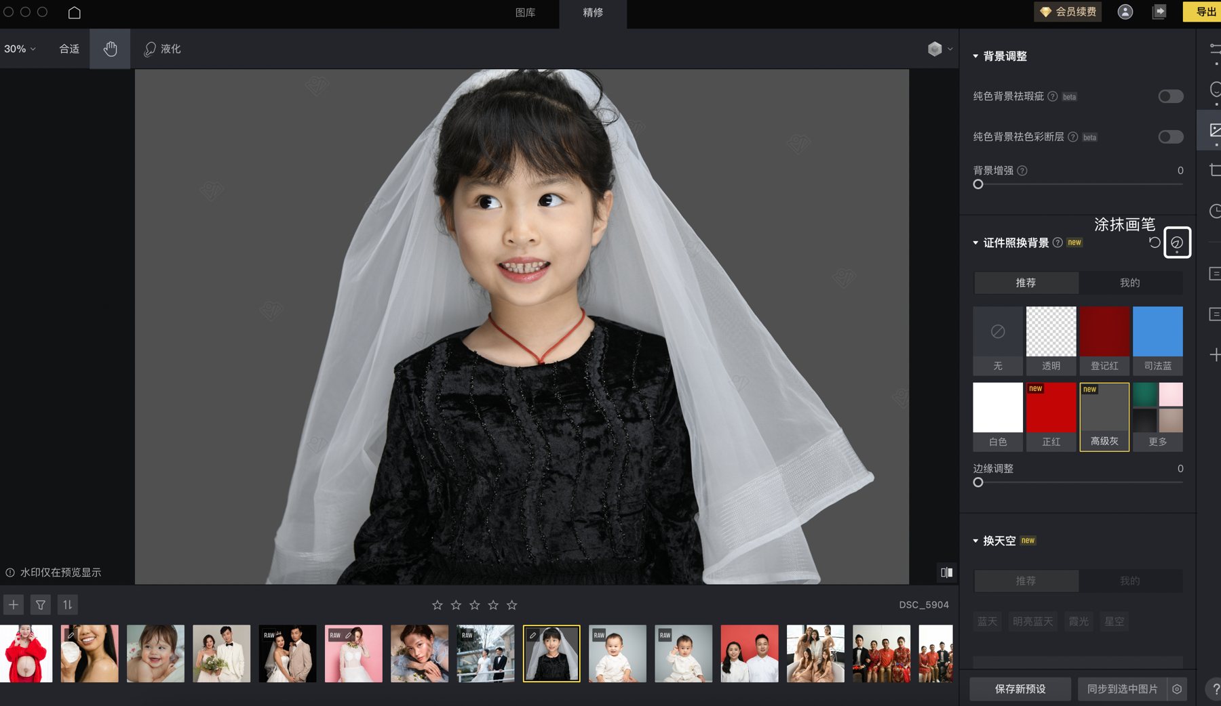Collapse the 证件照换背景 section
The image size is (1221, 706).
975,243
